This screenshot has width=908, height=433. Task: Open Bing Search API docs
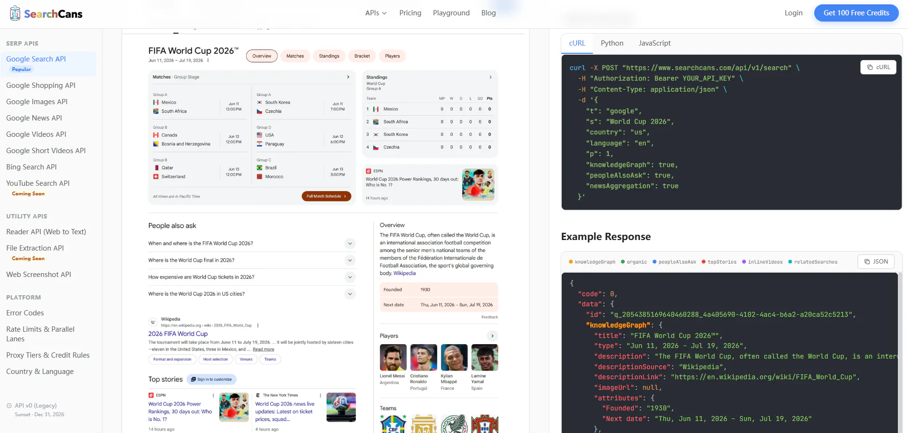tap(31, 167)
